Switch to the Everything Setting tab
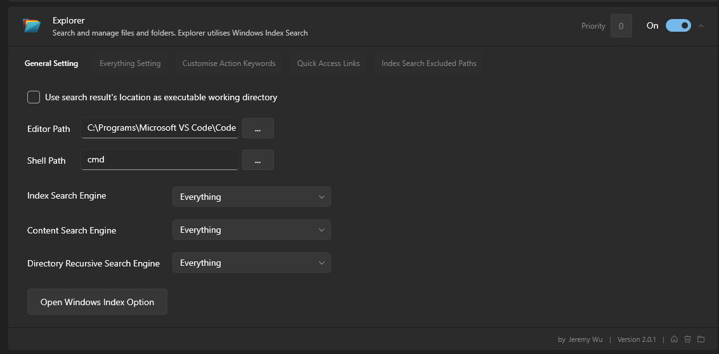 click(x=130, y=63)
